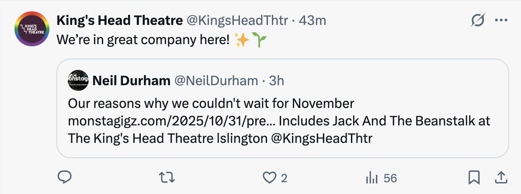The image size is (521, 194).
Task: Click the Neil Durham name in the quote
Action: tap(132, 80)
